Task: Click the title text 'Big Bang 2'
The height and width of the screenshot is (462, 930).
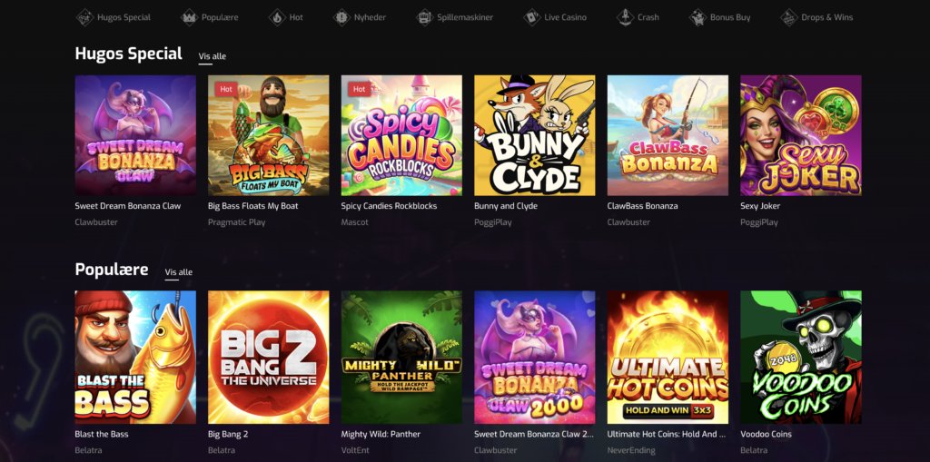Action: tap(228, 434)
